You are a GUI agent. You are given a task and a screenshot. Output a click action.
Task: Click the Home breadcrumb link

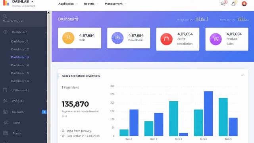pos(16,6)
